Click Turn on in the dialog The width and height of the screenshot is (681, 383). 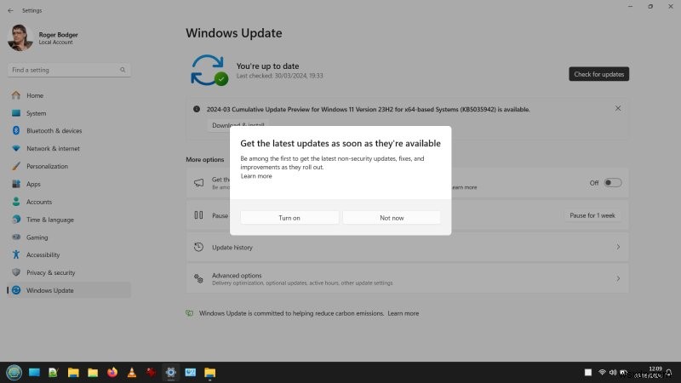289,218
